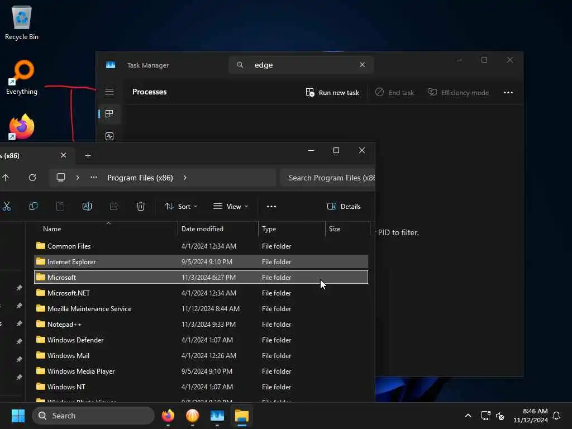Viewport: 572px width, 429px height.
Task: Click Efficiency mode in Task Manager
Action: pyautogui.click(x=458, y=92)
